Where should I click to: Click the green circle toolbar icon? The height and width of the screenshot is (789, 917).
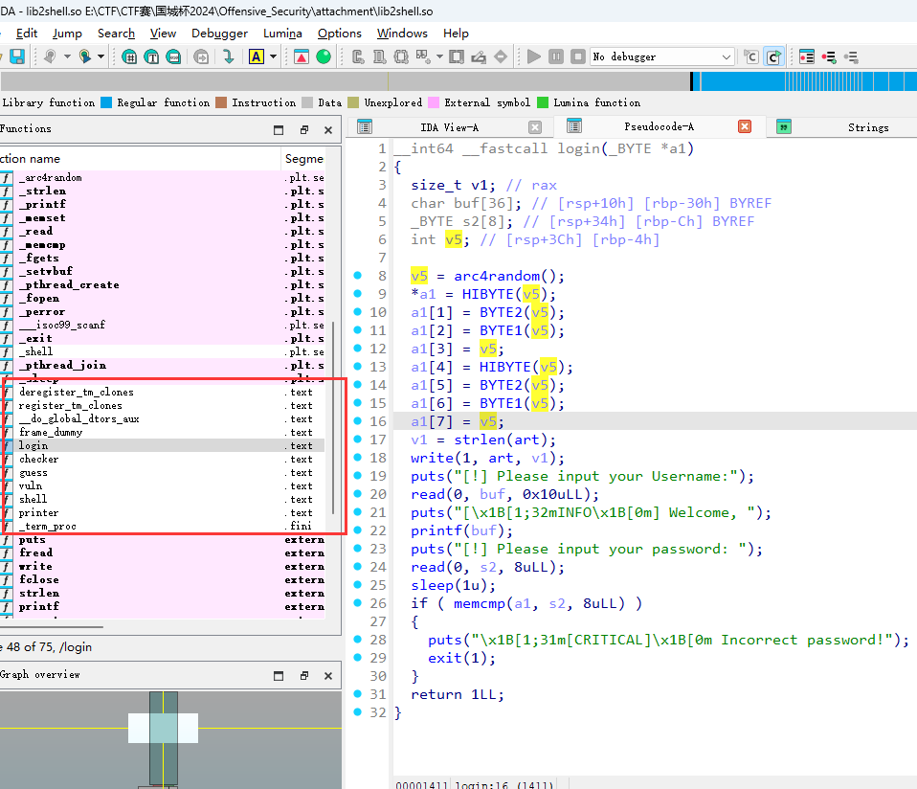324,57
